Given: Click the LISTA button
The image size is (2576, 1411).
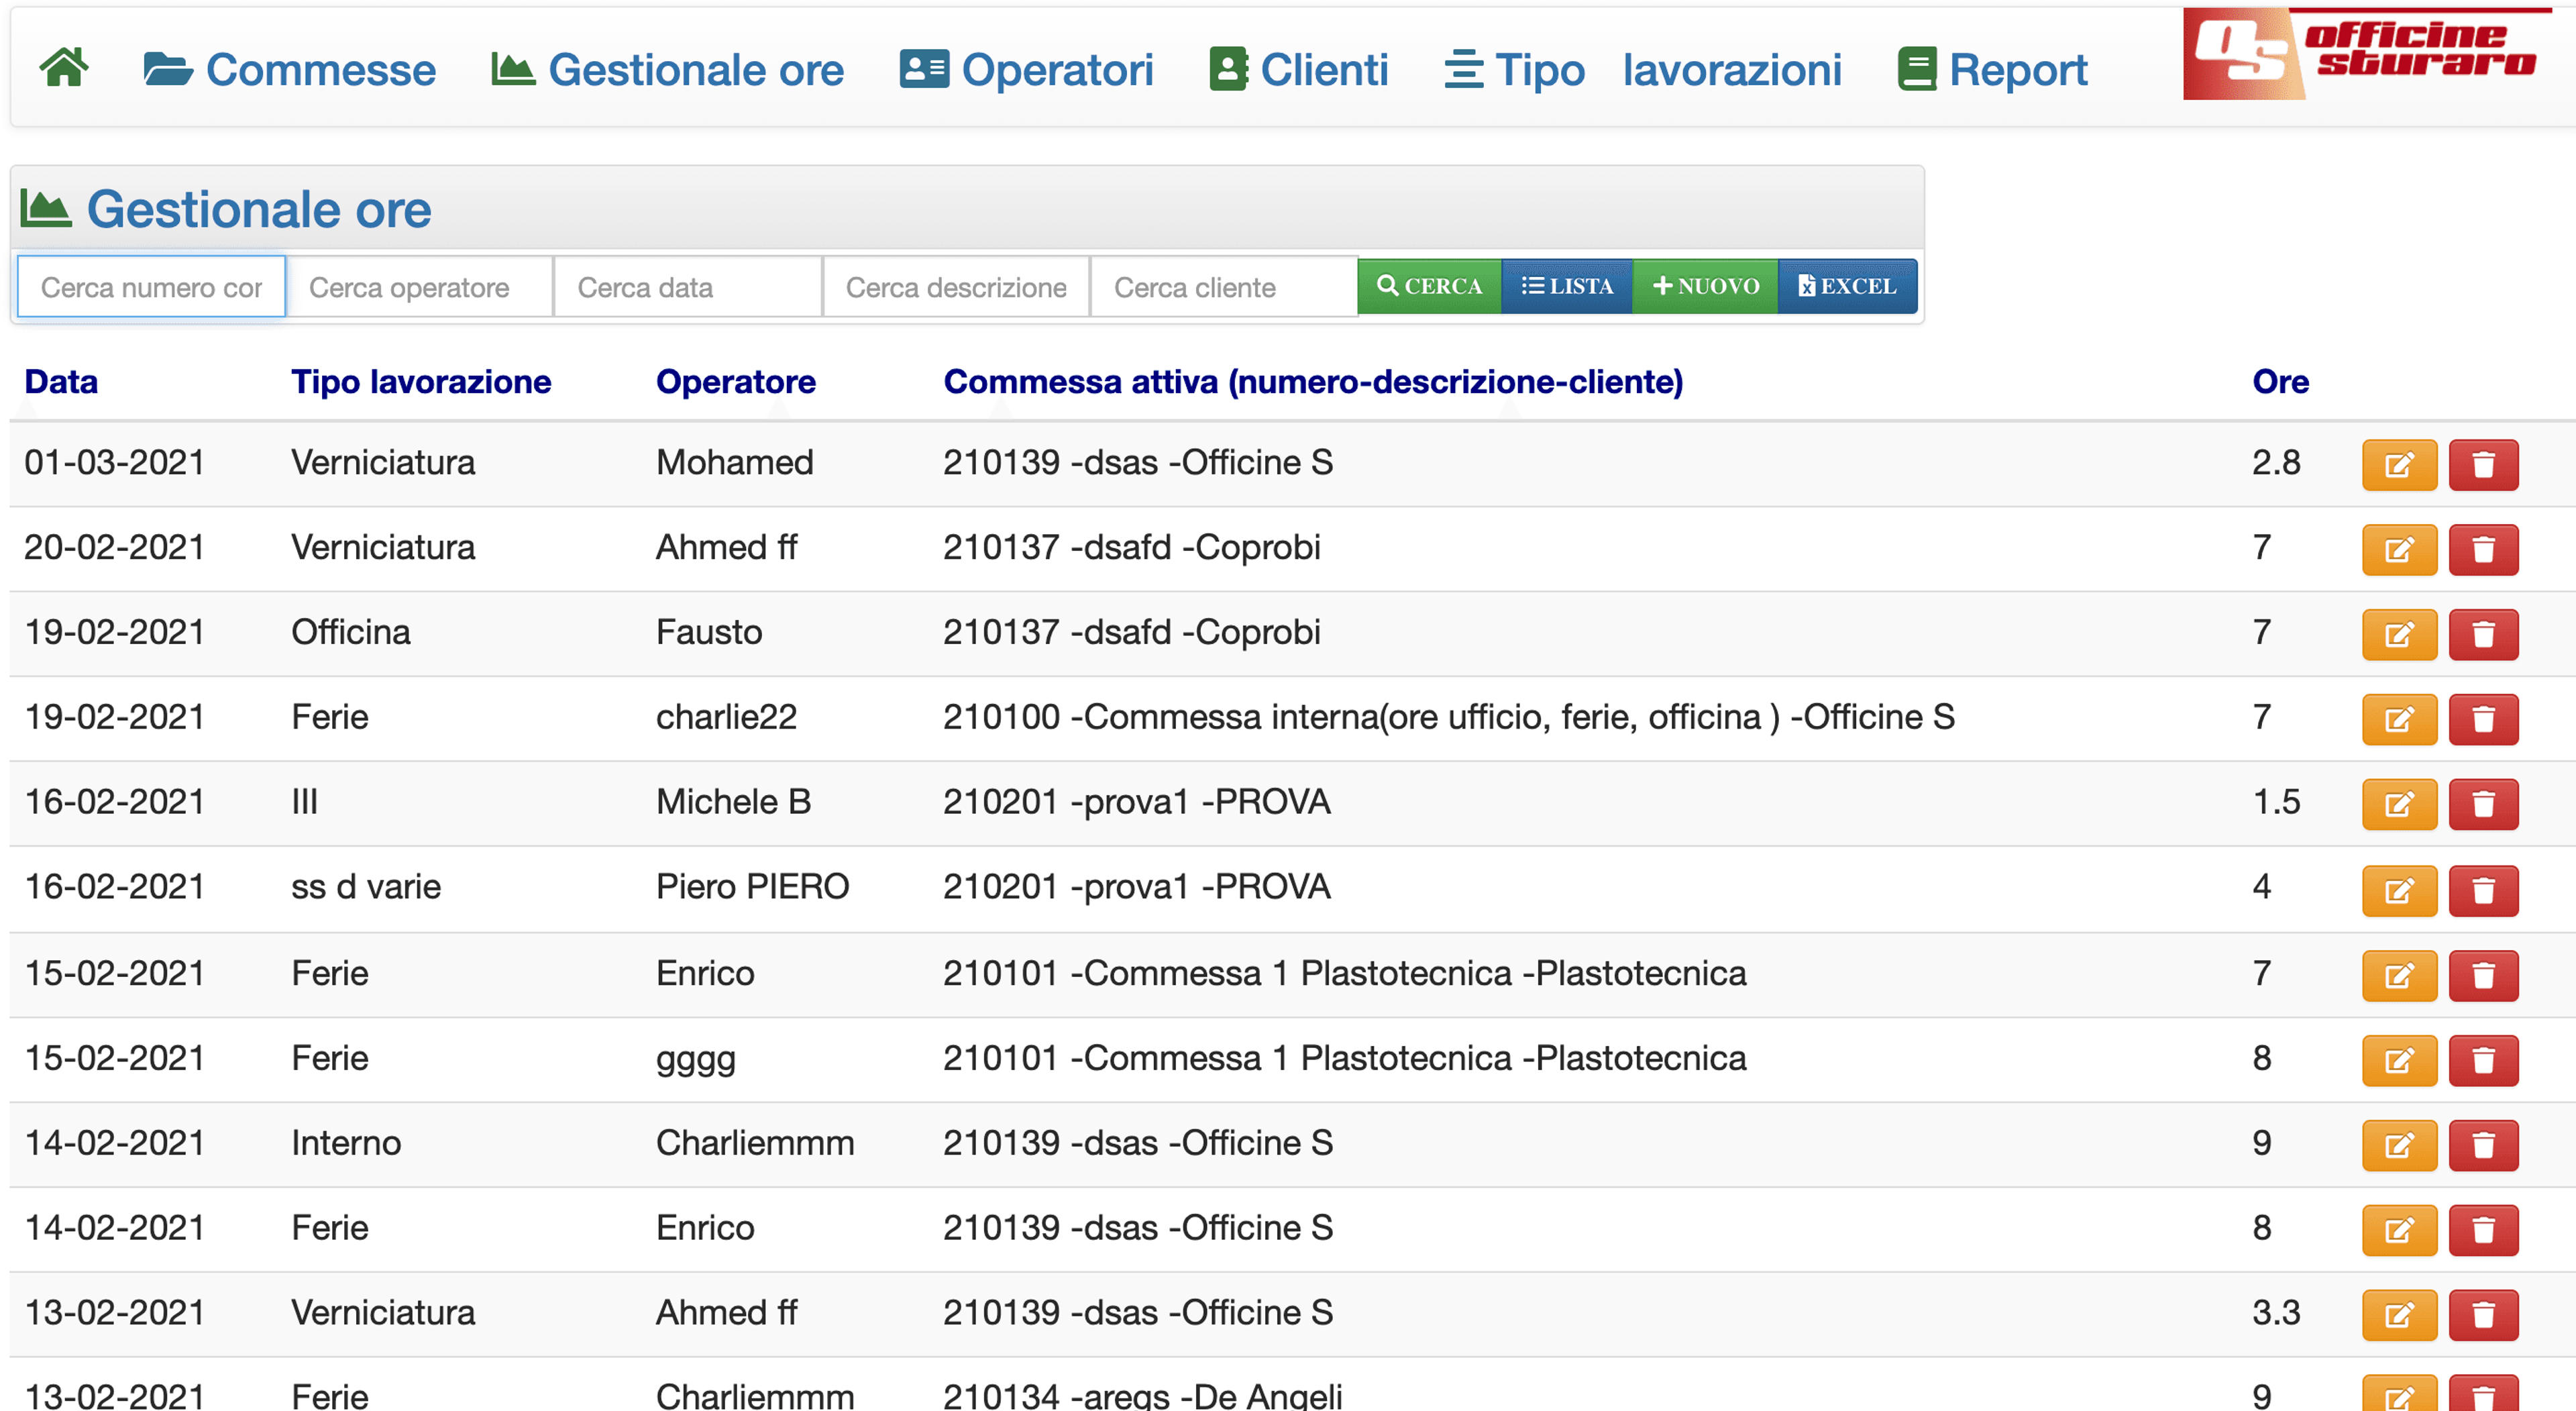Looking at the screenshot, I should pos(1567,286).
